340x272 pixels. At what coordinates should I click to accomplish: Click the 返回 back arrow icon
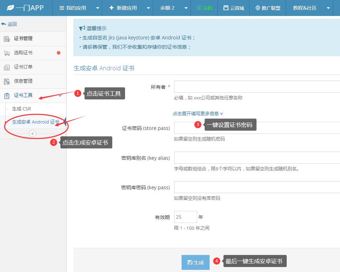[4, 24]
